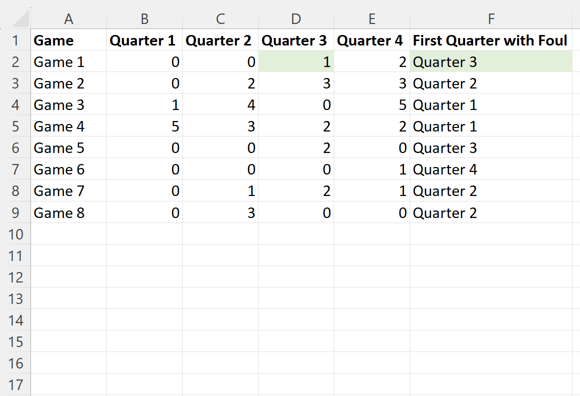Screen dimensions: 580x396
Task: Click Game 3's Quarter 4 value of 5
Action: coord(371,105)
